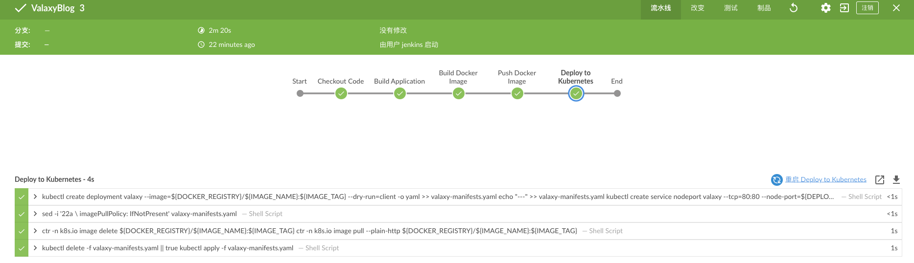Download the Deploy to Kubernetes log
914x263 pixels.
896,180
